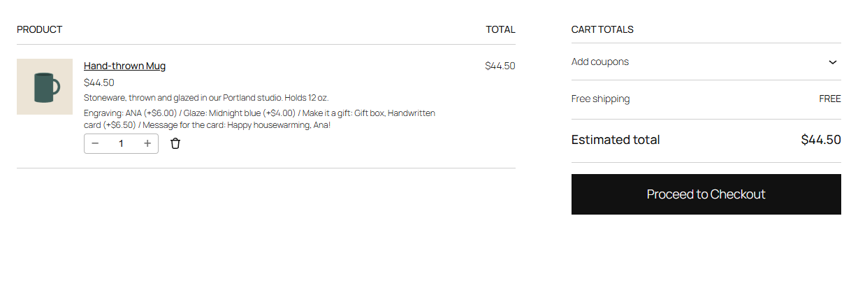Proceed to Checkout
The image size is (858, 288).
pyautogui.click(x=706, y=194)
